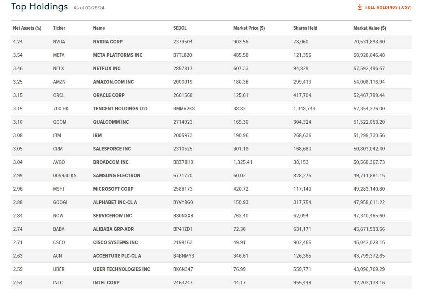
Task: Select the AMAZON.COM INC name cell
Action: (x=113, y=82)
